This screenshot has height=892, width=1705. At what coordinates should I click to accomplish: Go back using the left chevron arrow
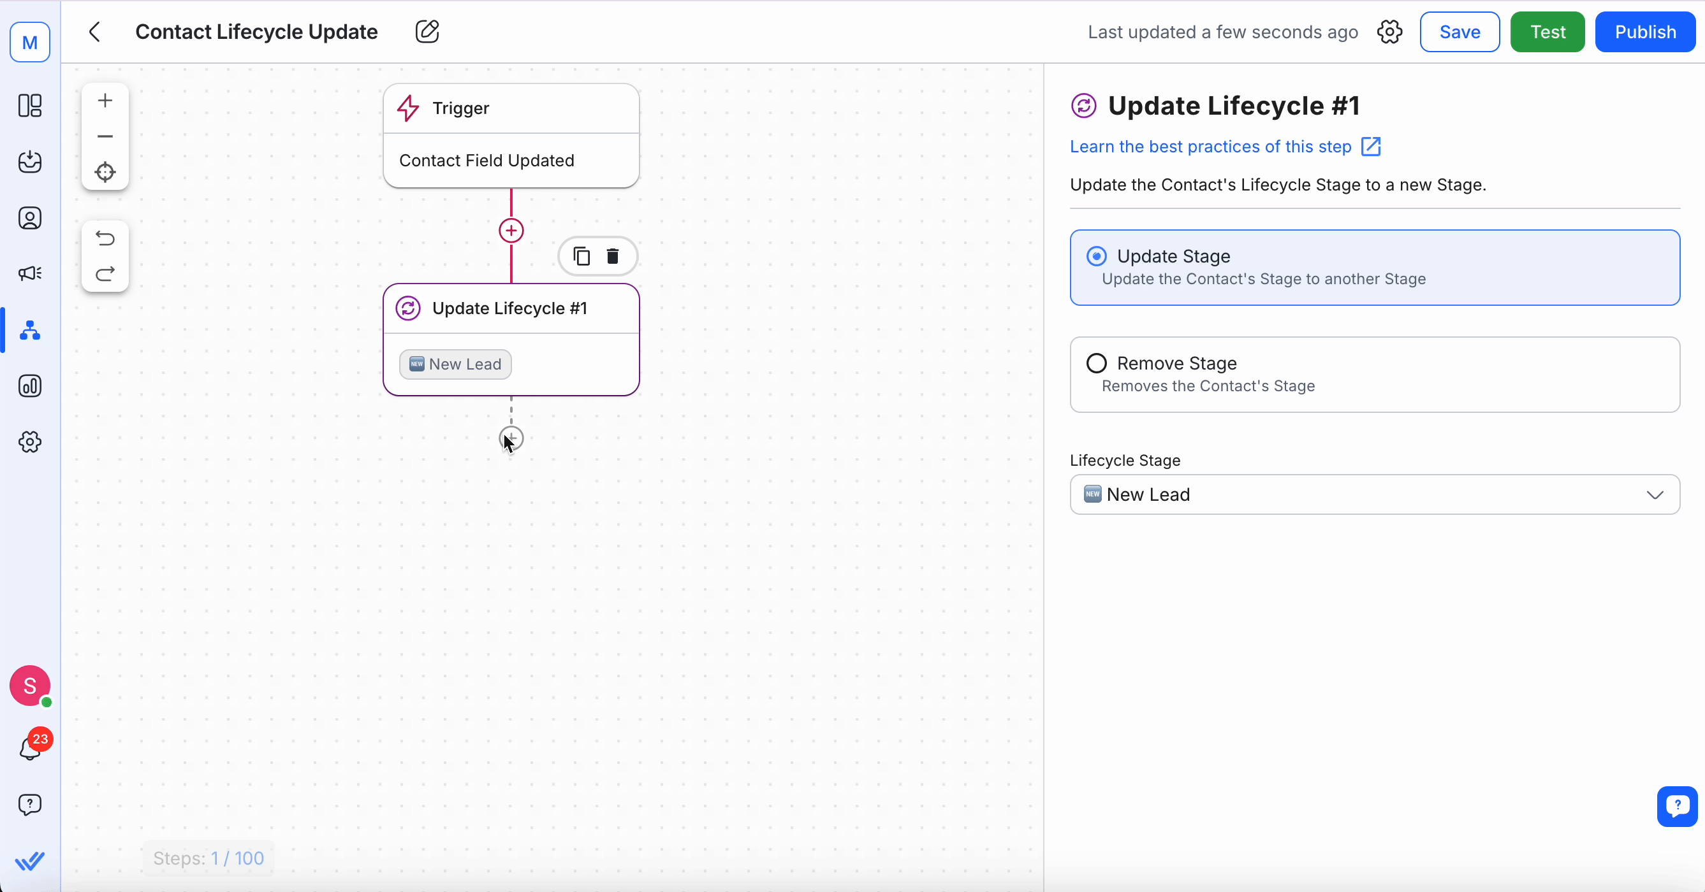click(94, 32)
